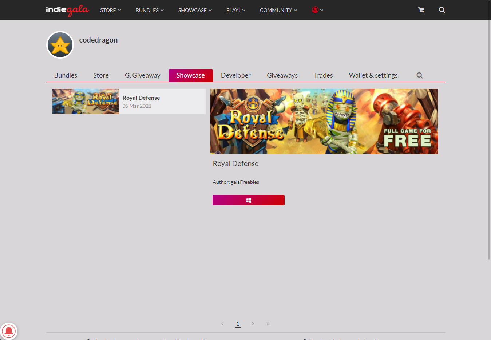Click the Windows download button

(x=249, y=200)
